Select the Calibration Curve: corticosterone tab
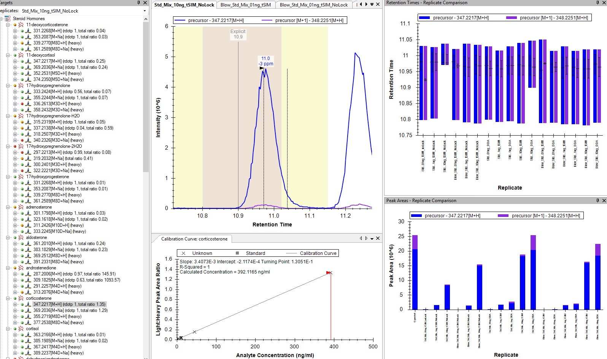The image size is (607, 359). (194, 239)
